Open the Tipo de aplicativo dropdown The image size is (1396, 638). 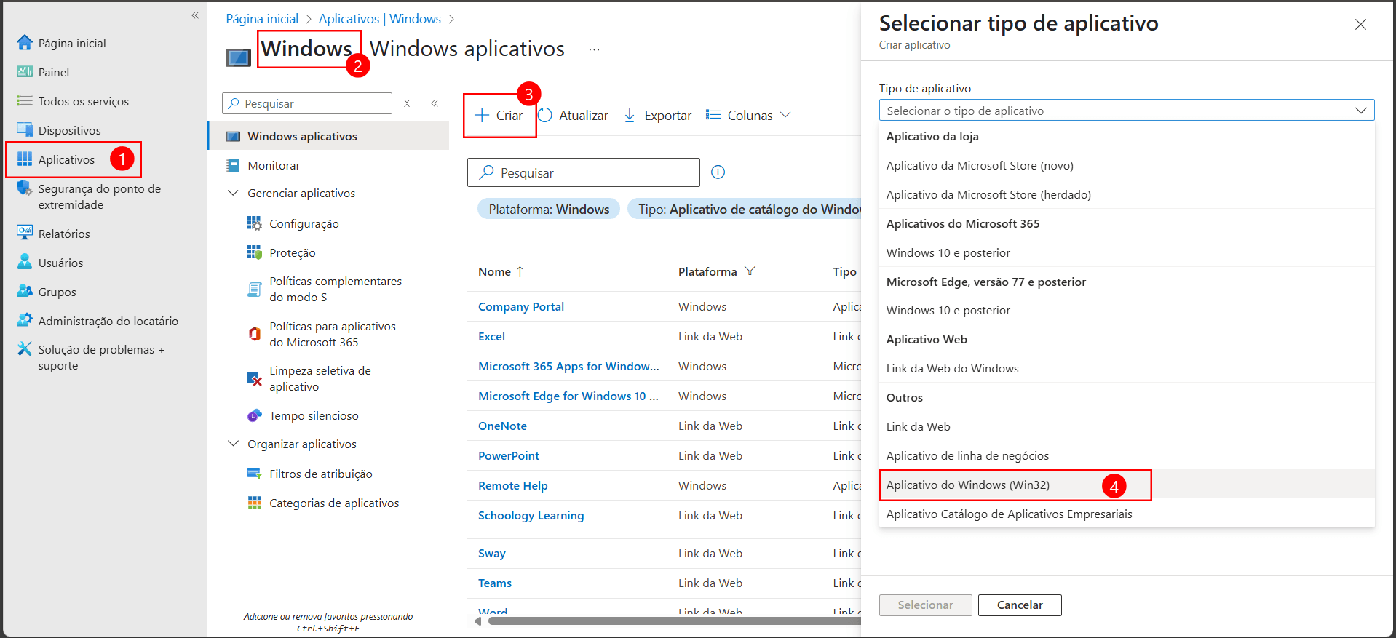(1127, 111)
